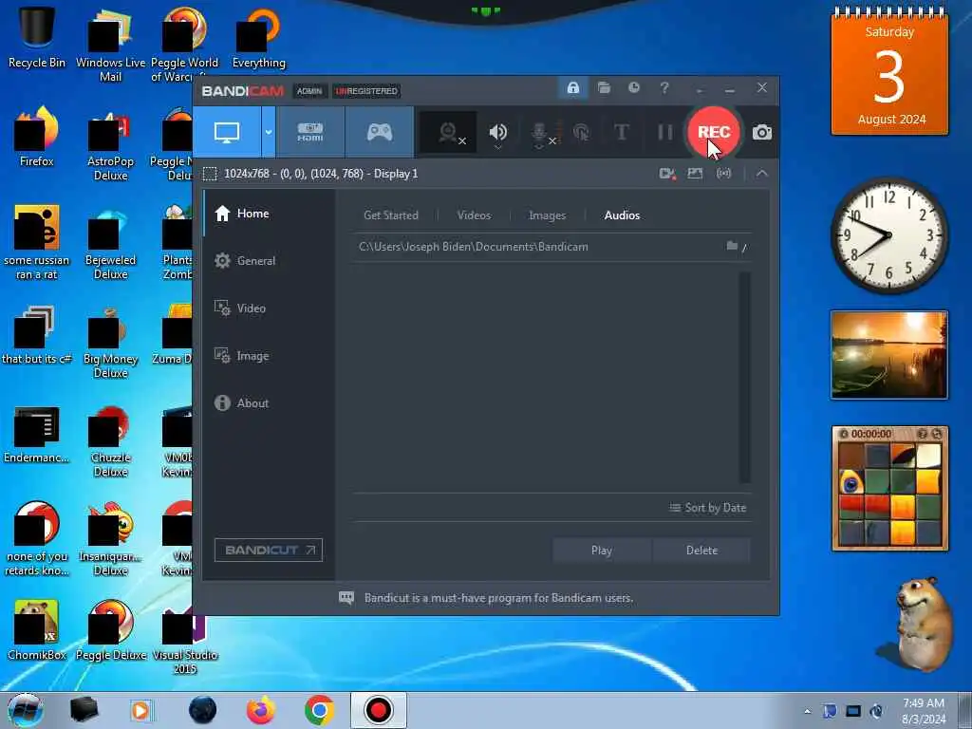Toggle the speaker sound recording icon
The width and height of the screenshot is (972, 729).
497,133
